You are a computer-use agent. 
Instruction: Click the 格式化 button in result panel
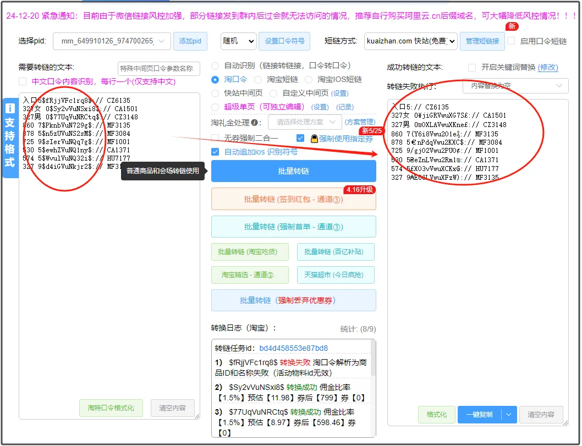coord(437,415)
